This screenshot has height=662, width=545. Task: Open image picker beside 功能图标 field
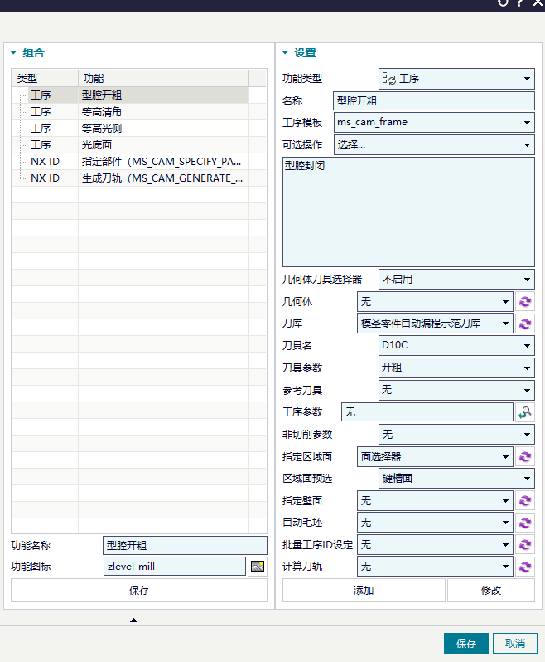[258, 566]
